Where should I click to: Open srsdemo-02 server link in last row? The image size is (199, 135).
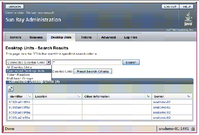[162, 118]
